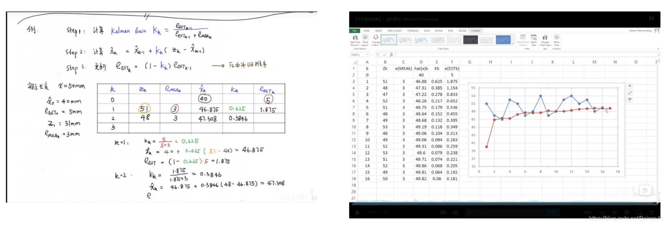Click inside the Excel formula bar
The height and width of the screenshot is (225, 666).
tap(526, 55)
